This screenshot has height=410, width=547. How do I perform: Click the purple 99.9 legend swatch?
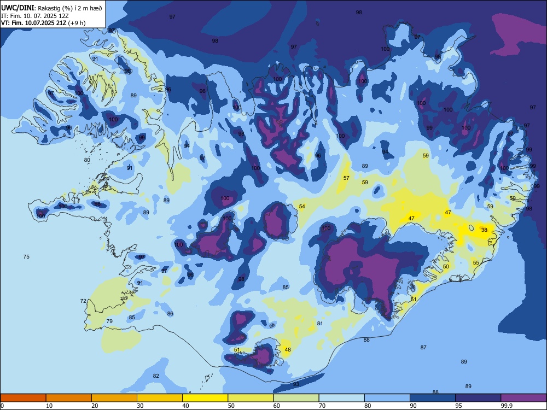pos(523,398)
